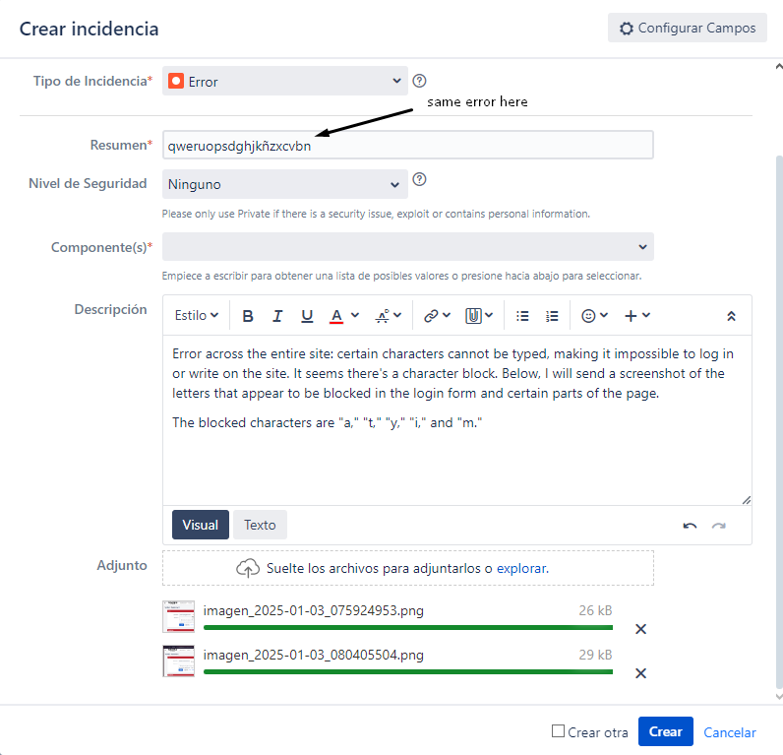This screenshot has width=783, height=755.
Task: Click the help icon beside Tipo de Incidencia
Action: (x=420, y=81)
